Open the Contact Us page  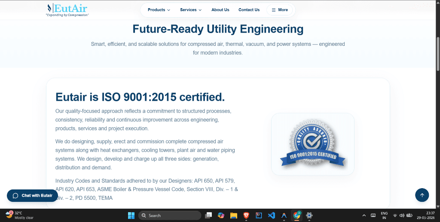pyautogui.click(x=249, y=10)
